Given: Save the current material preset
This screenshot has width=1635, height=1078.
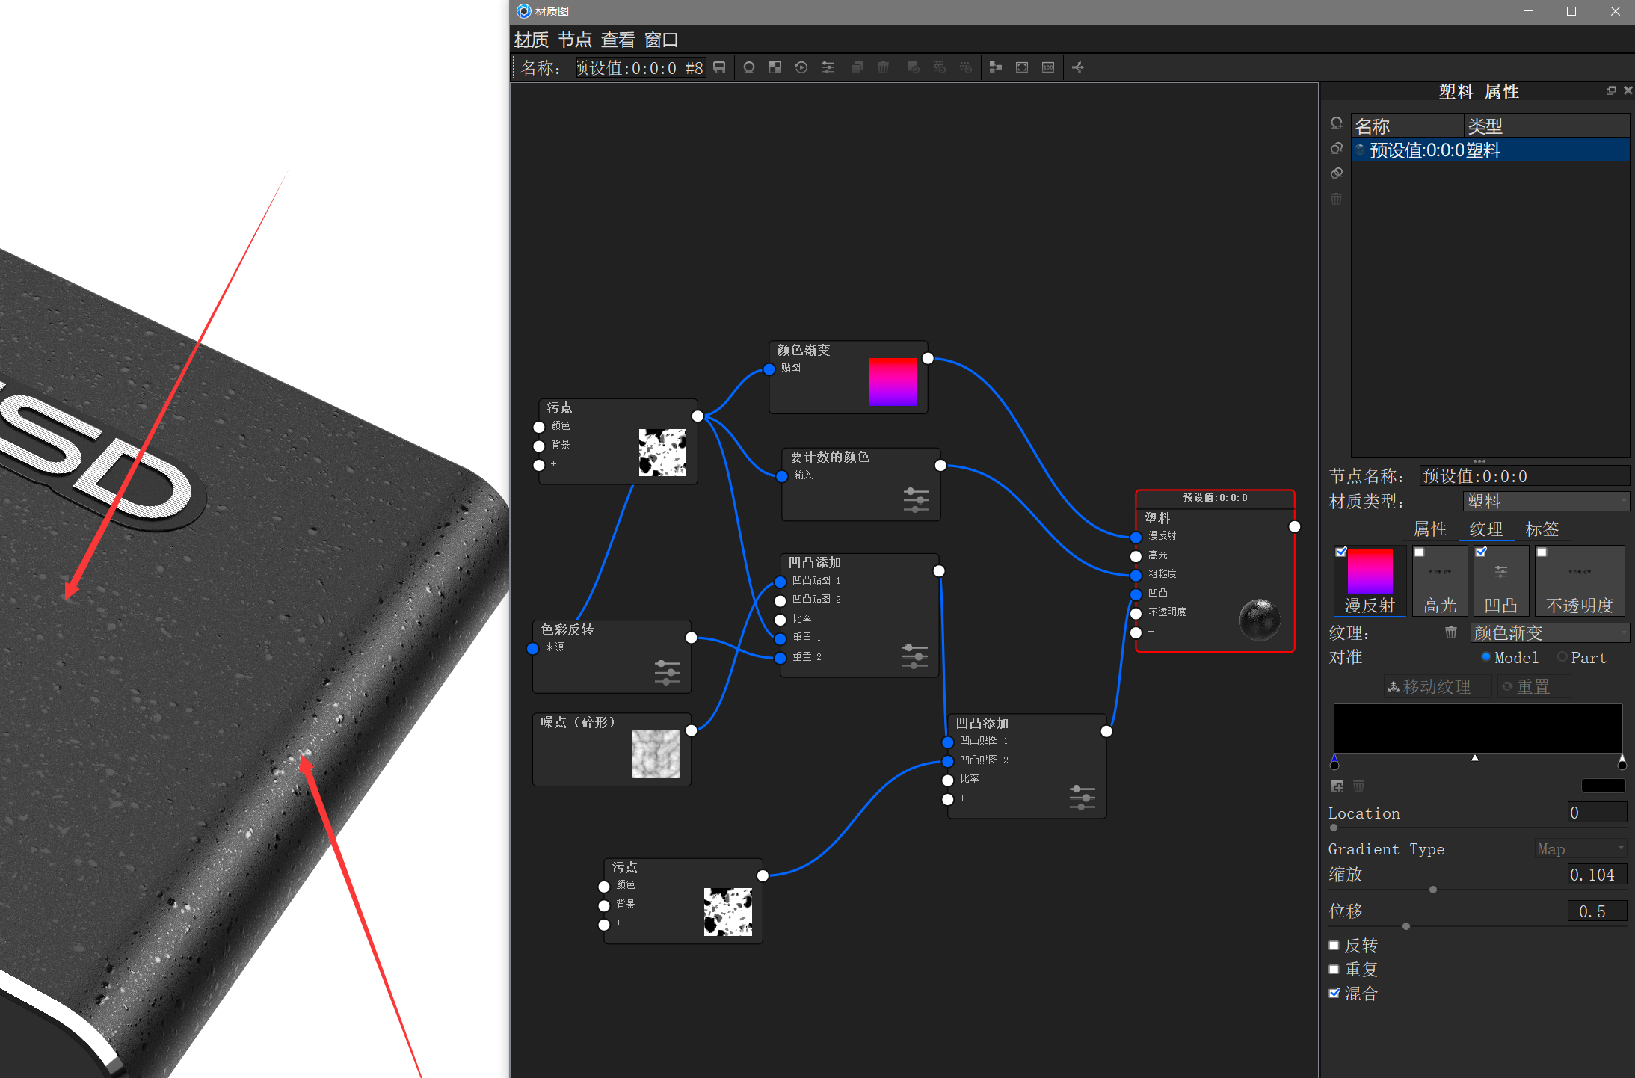Looking at the screenshot, I should tap(719, 67).
